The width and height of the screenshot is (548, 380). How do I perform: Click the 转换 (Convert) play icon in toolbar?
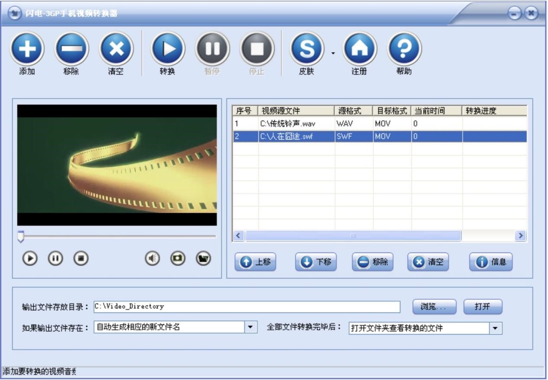pos(168,49)
